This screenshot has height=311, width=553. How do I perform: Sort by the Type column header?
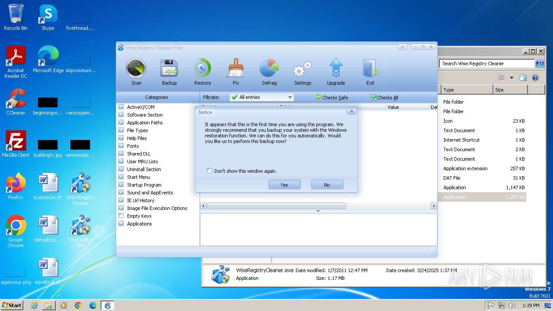(x=467, y=90)
